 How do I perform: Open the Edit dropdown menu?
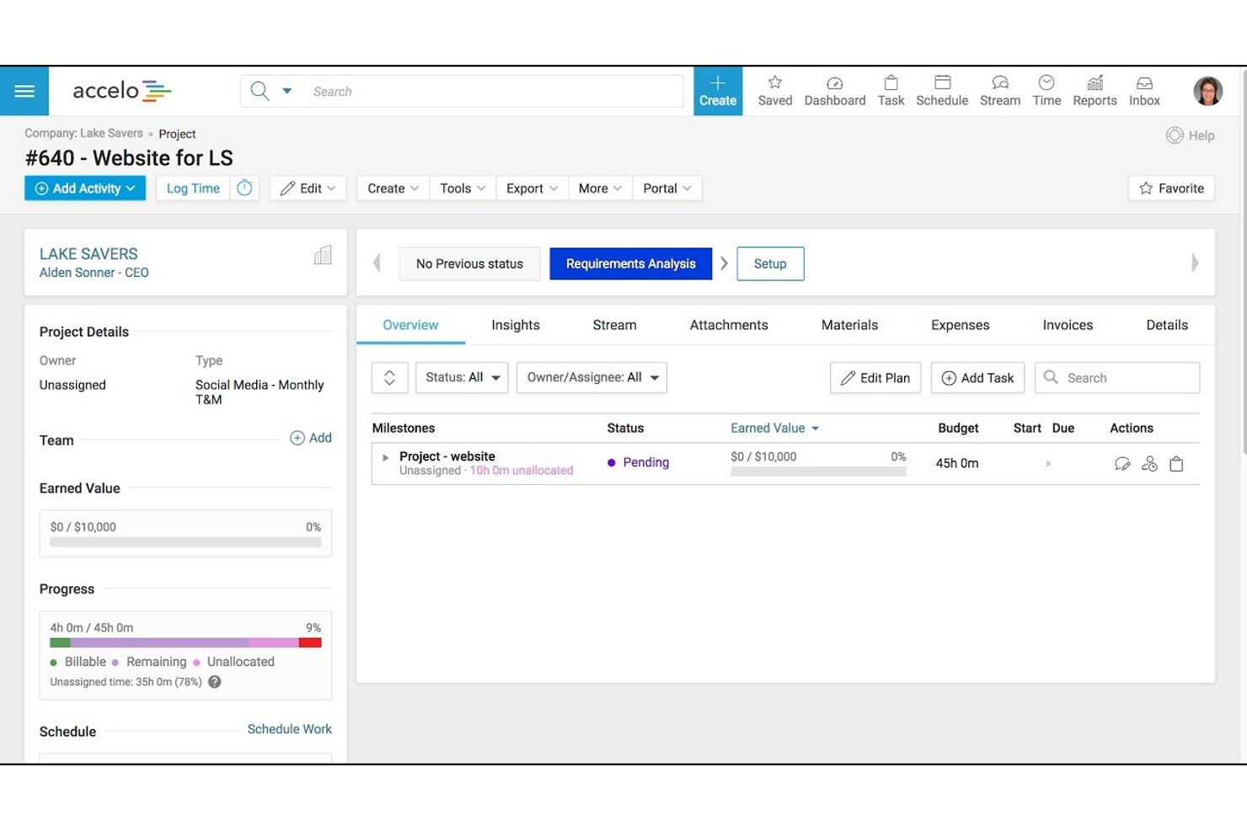pyautogui.click(x=308, y=189)
